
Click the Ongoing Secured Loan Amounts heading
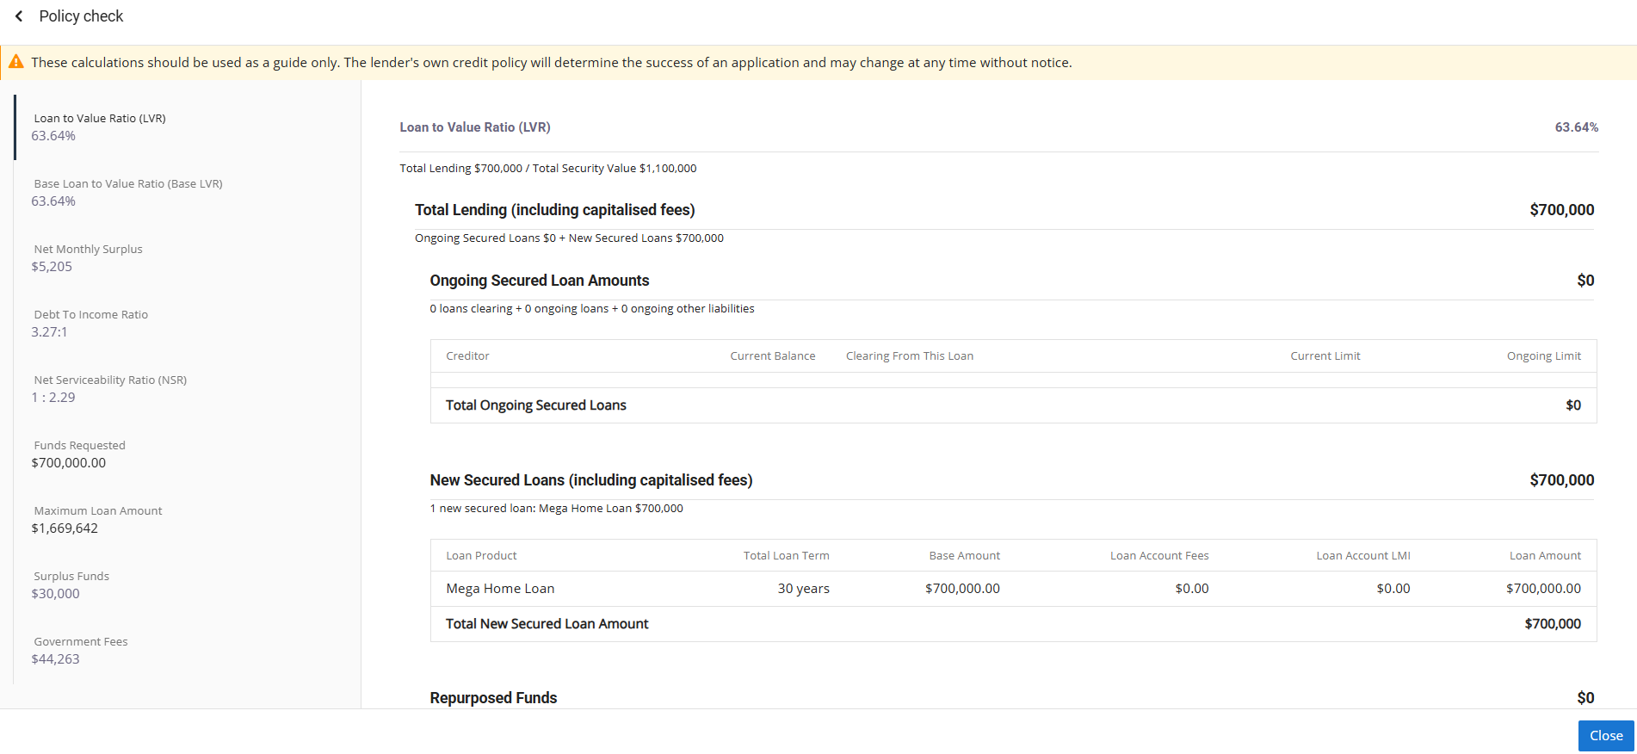coord(539,281)
